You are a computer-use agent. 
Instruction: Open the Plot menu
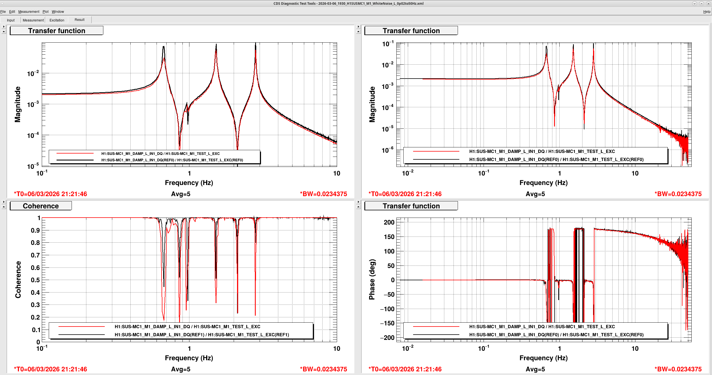point(45,12)
